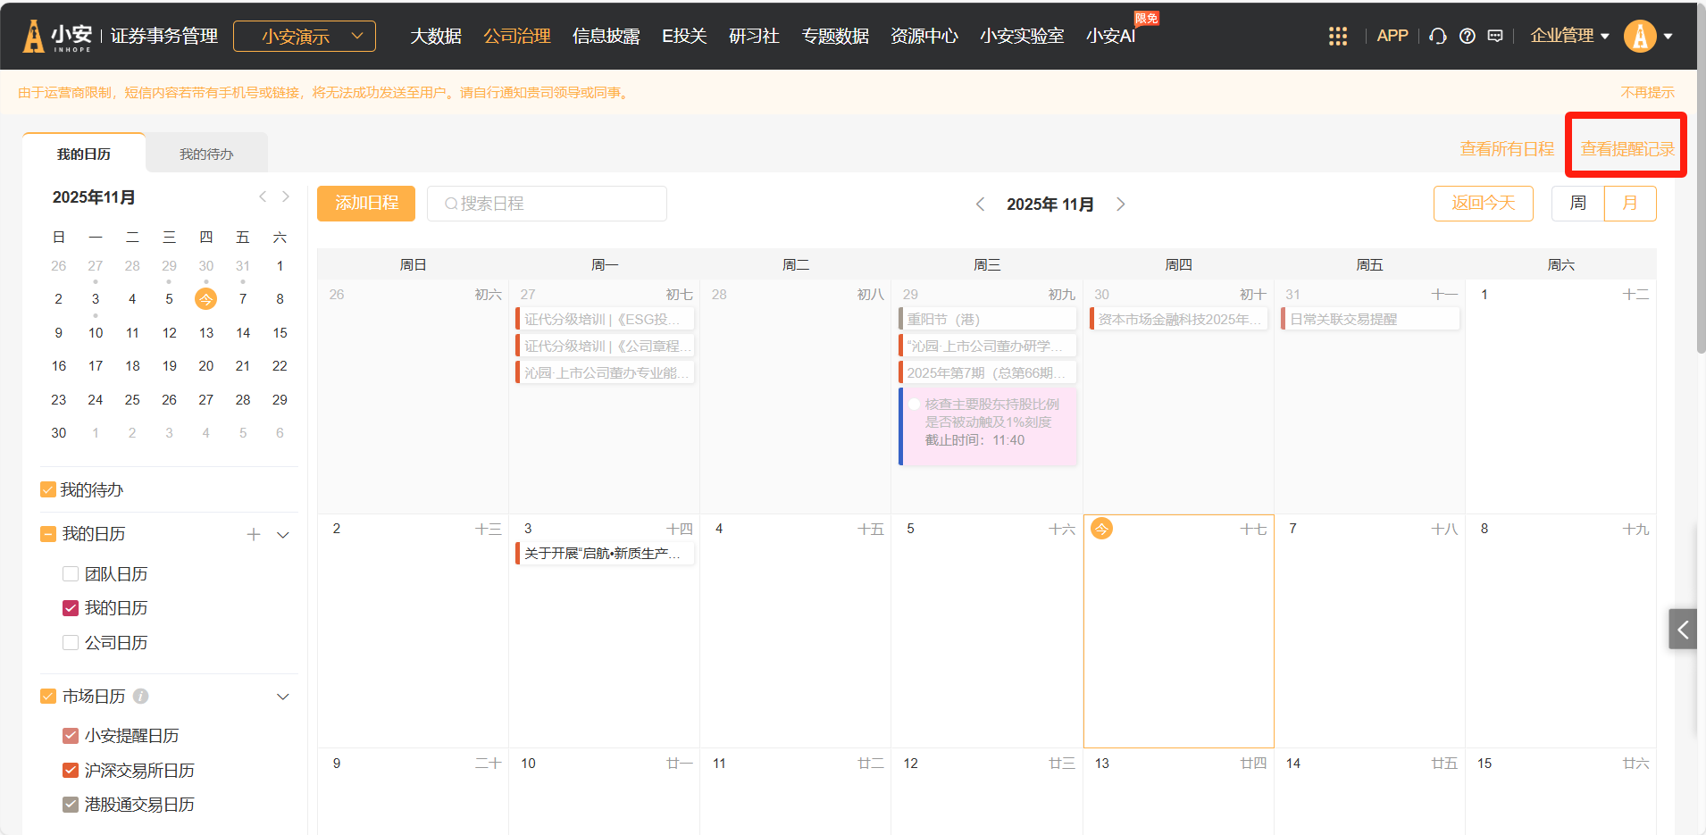Expand the 企业管理 dropdown menu

coord(1568,36)
